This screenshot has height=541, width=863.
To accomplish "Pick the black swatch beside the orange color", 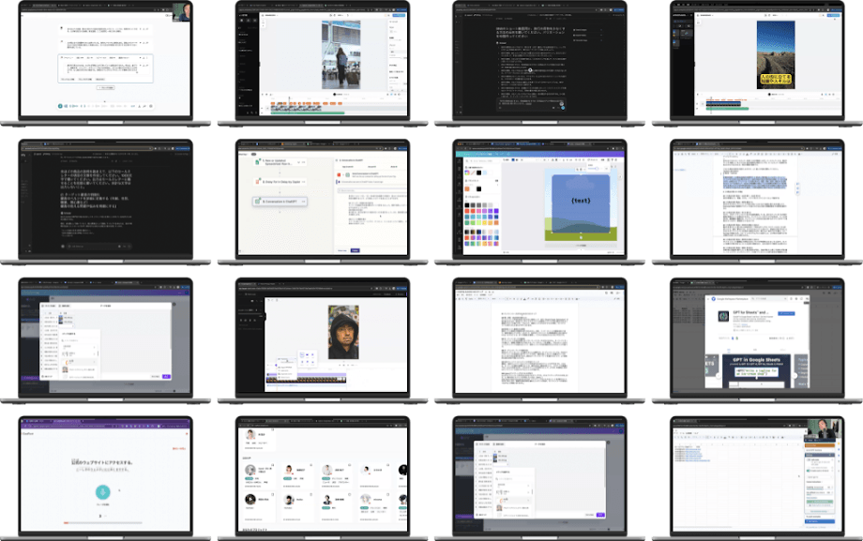I will (x=481, y=188).
